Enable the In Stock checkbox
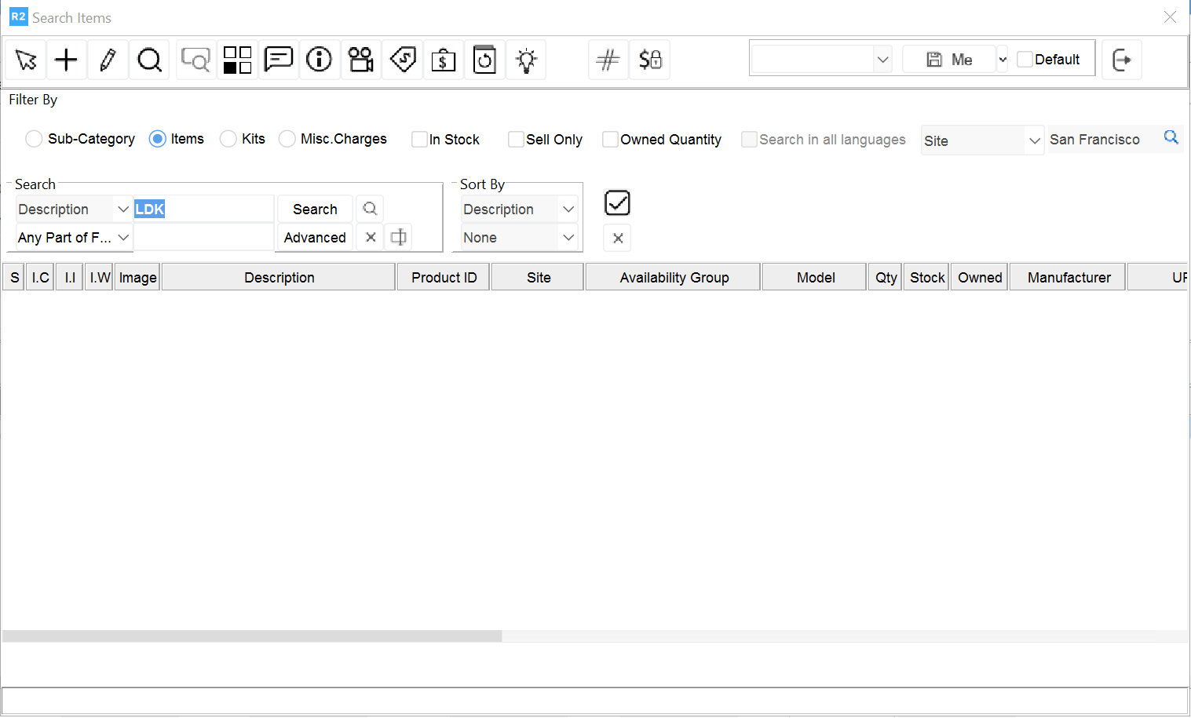The image size is (1191, 718). click(419, 140)
